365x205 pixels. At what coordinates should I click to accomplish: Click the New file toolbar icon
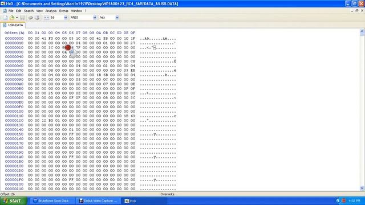(5, 18)
